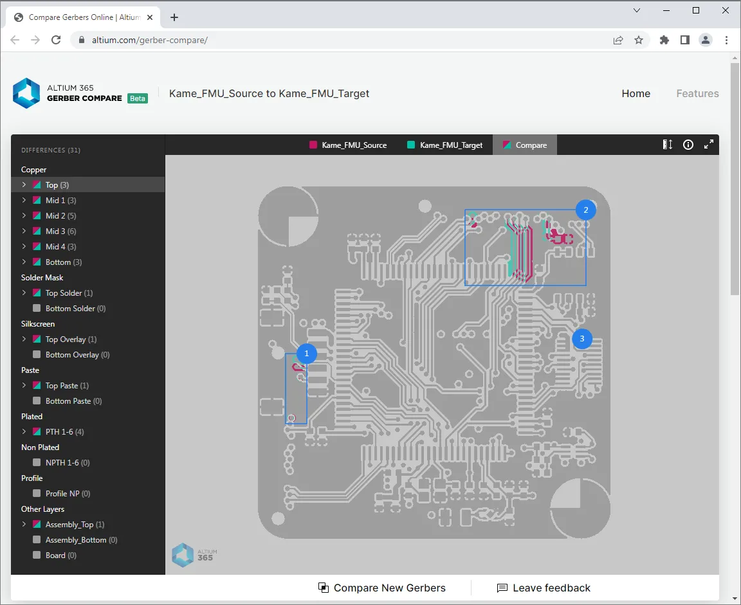Click difference marker 1 on the board

click(306, 353)
